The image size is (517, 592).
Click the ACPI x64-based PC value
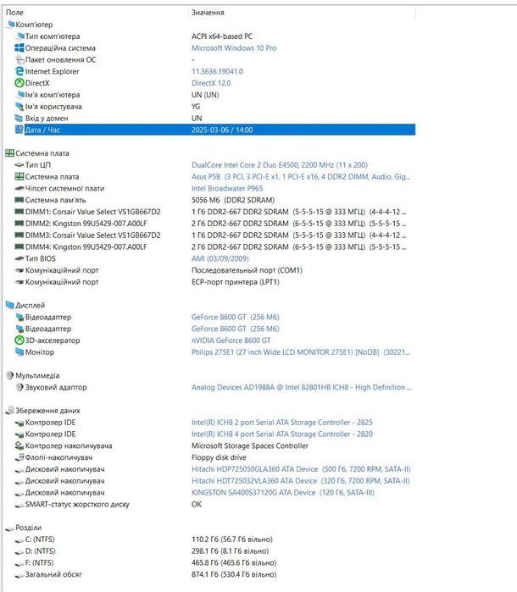pyautogui.click(x=222, y=36)
